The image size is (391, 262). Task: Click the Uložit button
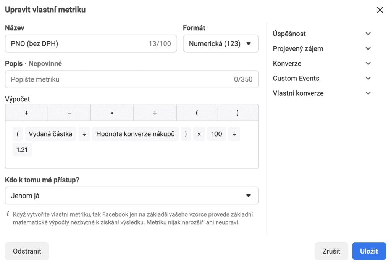click(x=369, y=251)
